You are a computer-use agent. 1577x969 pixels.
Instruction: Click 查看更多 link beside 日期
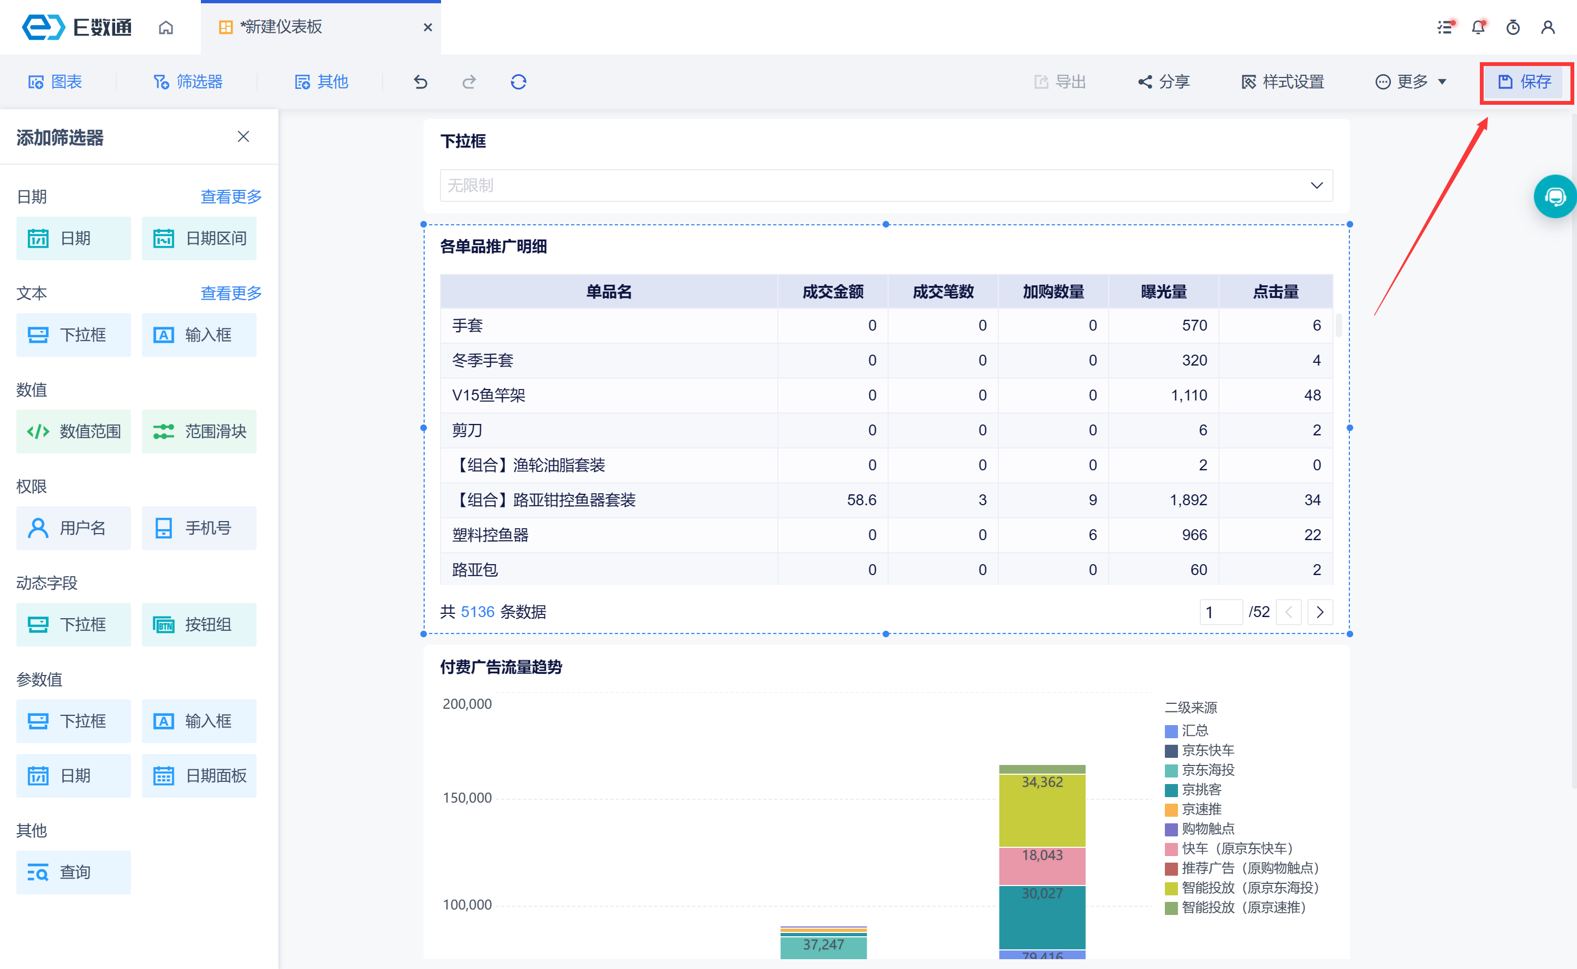point(231,197)
